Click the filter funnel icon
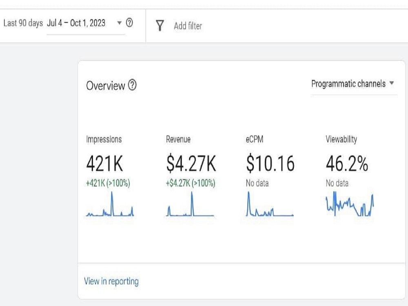The height and width of the screenshot is (306, 408). coord(160,25)
